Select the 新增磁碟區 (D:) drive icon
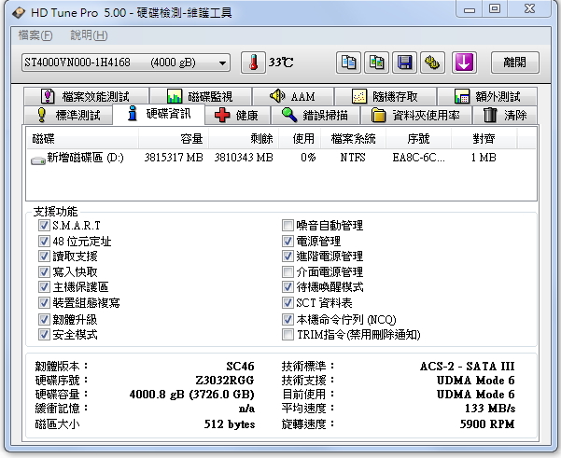 coord(38,160)
